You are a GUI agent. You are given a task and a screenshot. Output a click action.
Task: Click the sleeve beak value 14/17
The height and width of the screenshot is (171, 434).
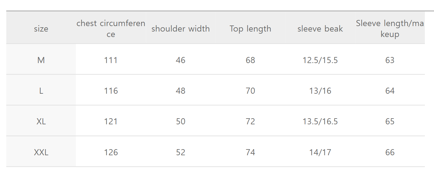click(x=320, y=152)
